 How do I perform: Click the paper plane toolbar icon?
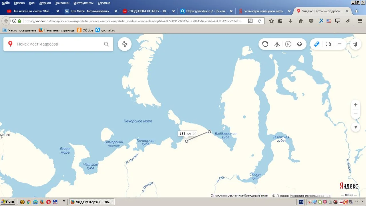348,21
